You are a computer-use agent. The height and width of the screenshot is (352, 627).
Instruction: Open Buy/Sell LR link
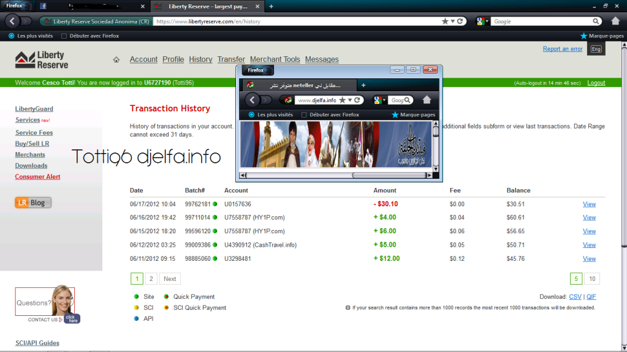pyautogui.click(x=32, y=144)
